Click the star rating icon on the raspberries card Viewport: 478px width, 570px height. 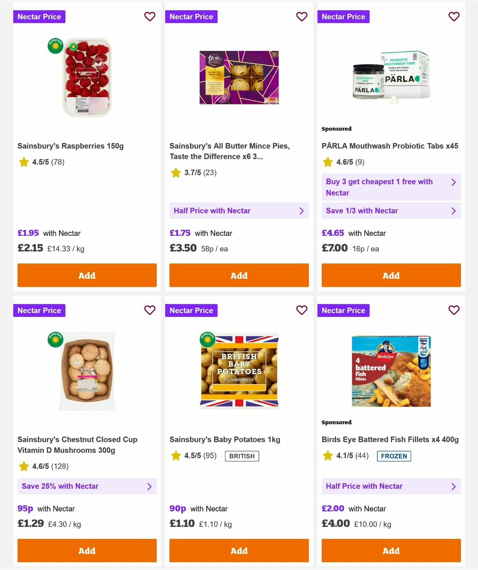coord(23,162)
